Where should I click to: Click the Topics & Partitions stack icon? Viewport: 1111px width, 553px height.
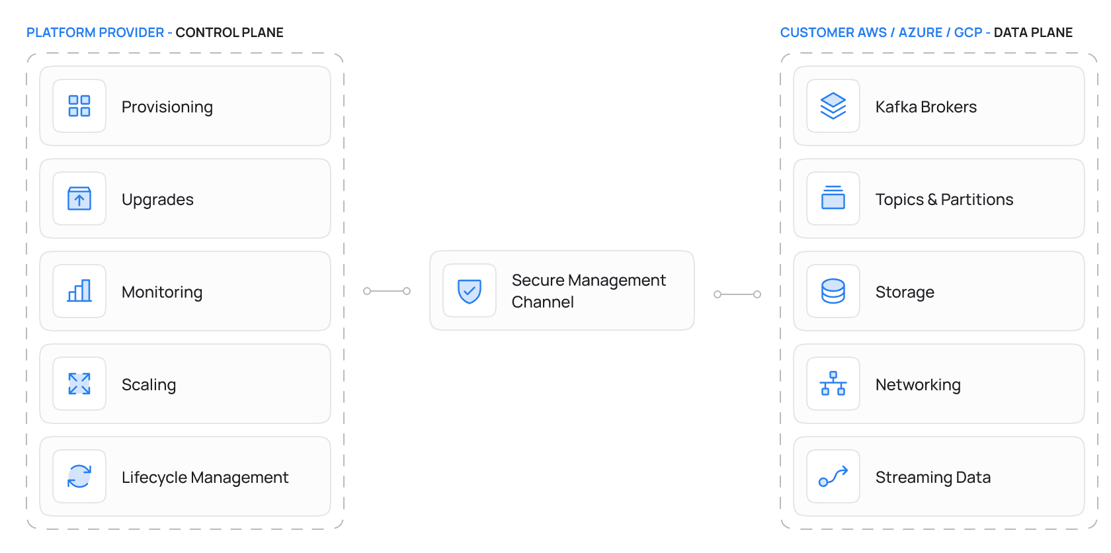(x=833, y=198)
